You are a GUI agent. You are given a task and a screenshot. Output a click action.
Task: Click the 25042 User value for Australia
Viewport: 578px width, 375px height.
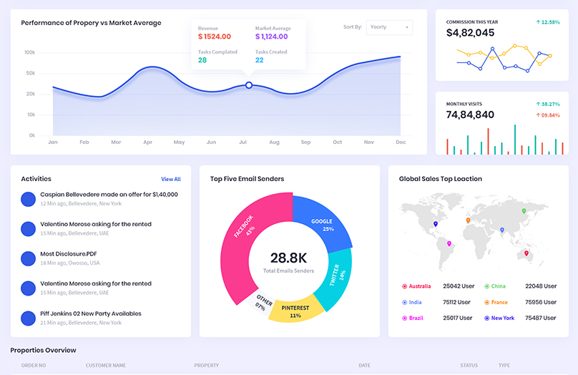click(459, 286)
